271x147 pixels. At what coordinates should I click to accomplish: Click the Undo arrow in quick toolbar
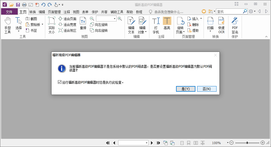click(43, 5)
